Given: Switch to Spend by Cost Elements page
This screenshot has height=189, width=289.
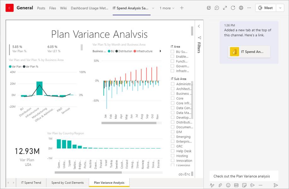Looking at the screenshot, I should (x=67, y=183).
